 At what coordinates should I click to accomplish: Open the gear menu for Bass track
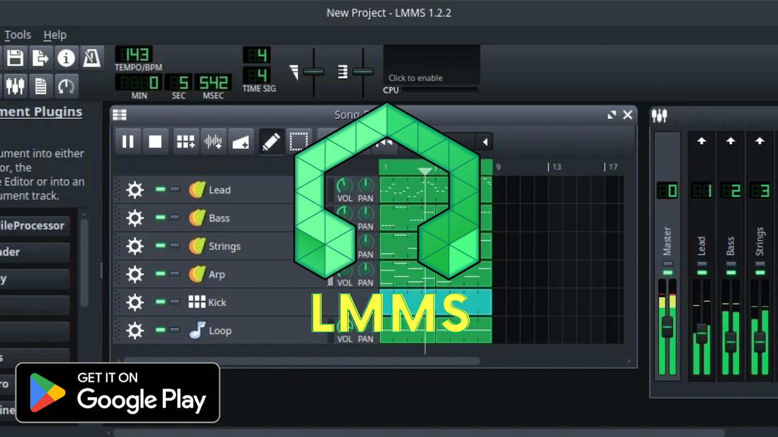[135, 218]
